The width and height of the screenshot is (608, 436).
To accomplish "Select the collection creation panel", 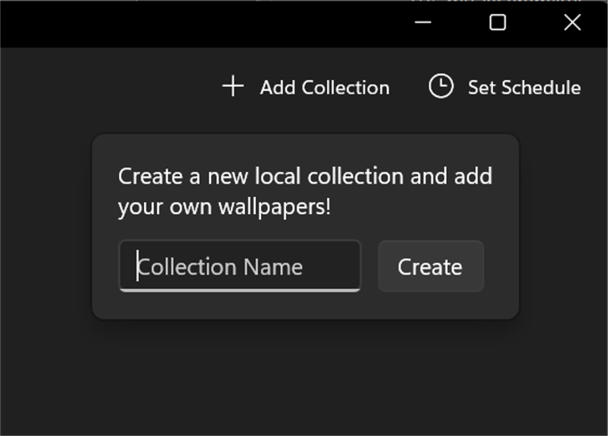I will (306, 225).
